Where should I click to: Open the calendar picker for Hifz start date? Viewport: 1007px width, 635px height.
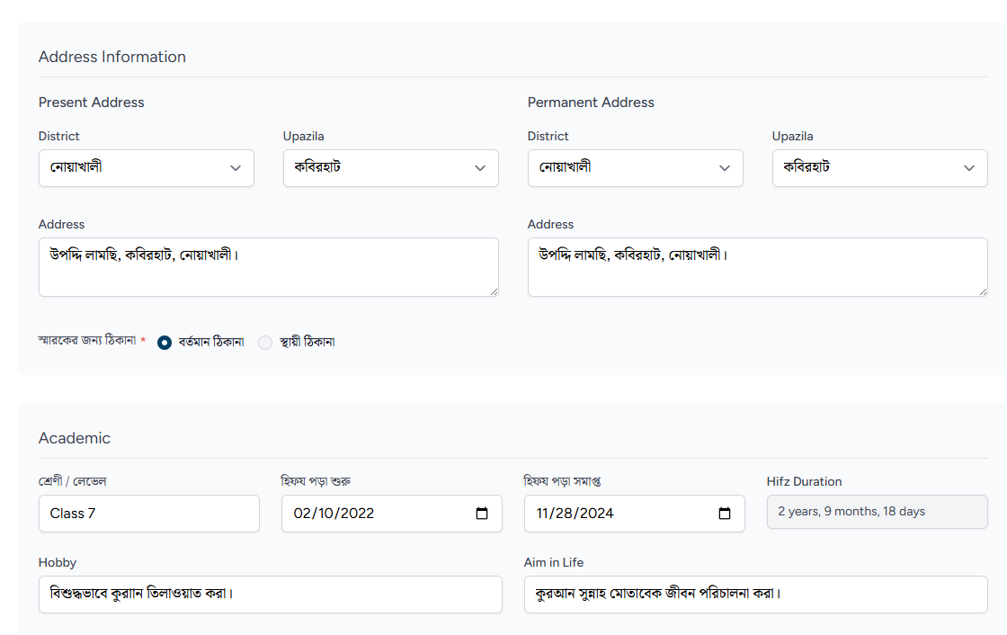point(482,514)
